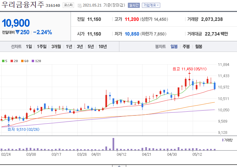Select the 1일 line chart tab
The width and height of the screenshot is (237, 167).
(29, 46)
